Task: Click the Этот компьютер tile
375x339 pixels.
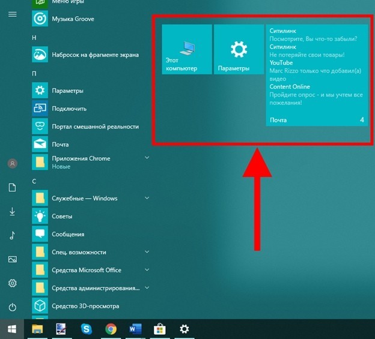Action: pyautogui.click(x=187, y=49)
